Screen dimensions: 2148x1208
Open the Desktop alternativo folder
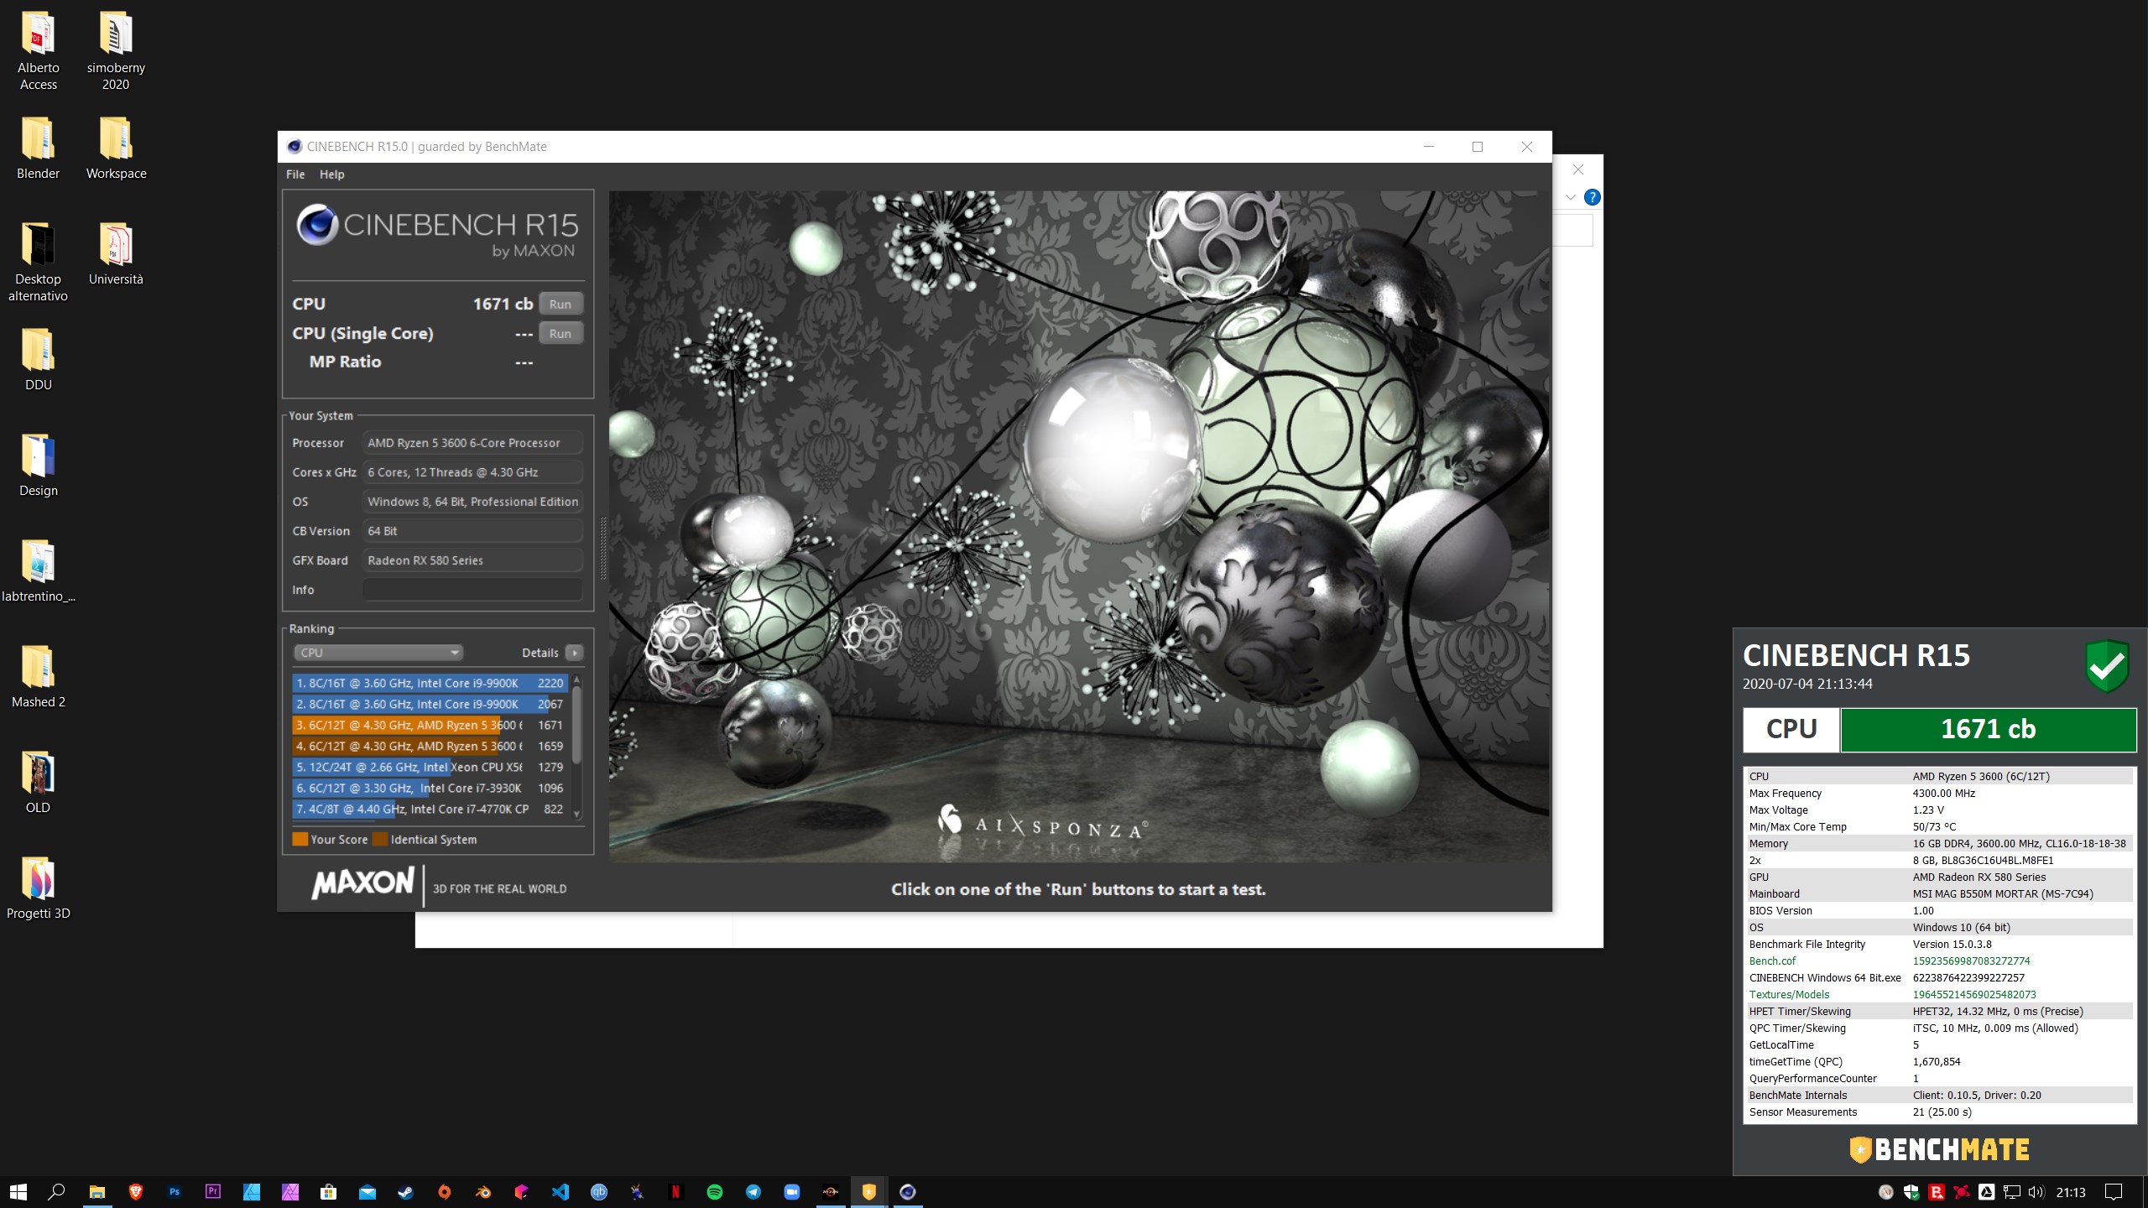(x=38, y=262)
